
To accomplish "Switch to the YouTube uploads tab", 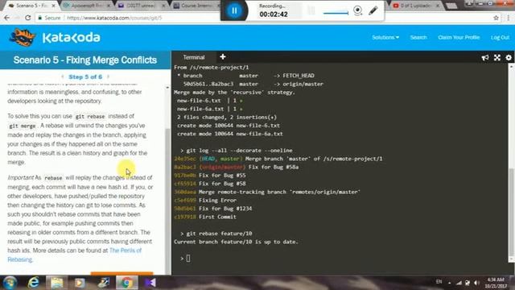I will click(416, 6).
